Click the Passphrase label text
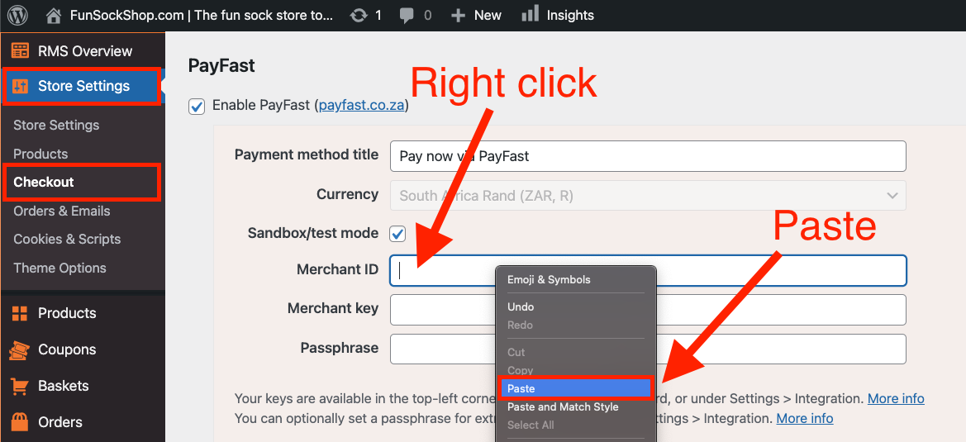 pos(340,348)
